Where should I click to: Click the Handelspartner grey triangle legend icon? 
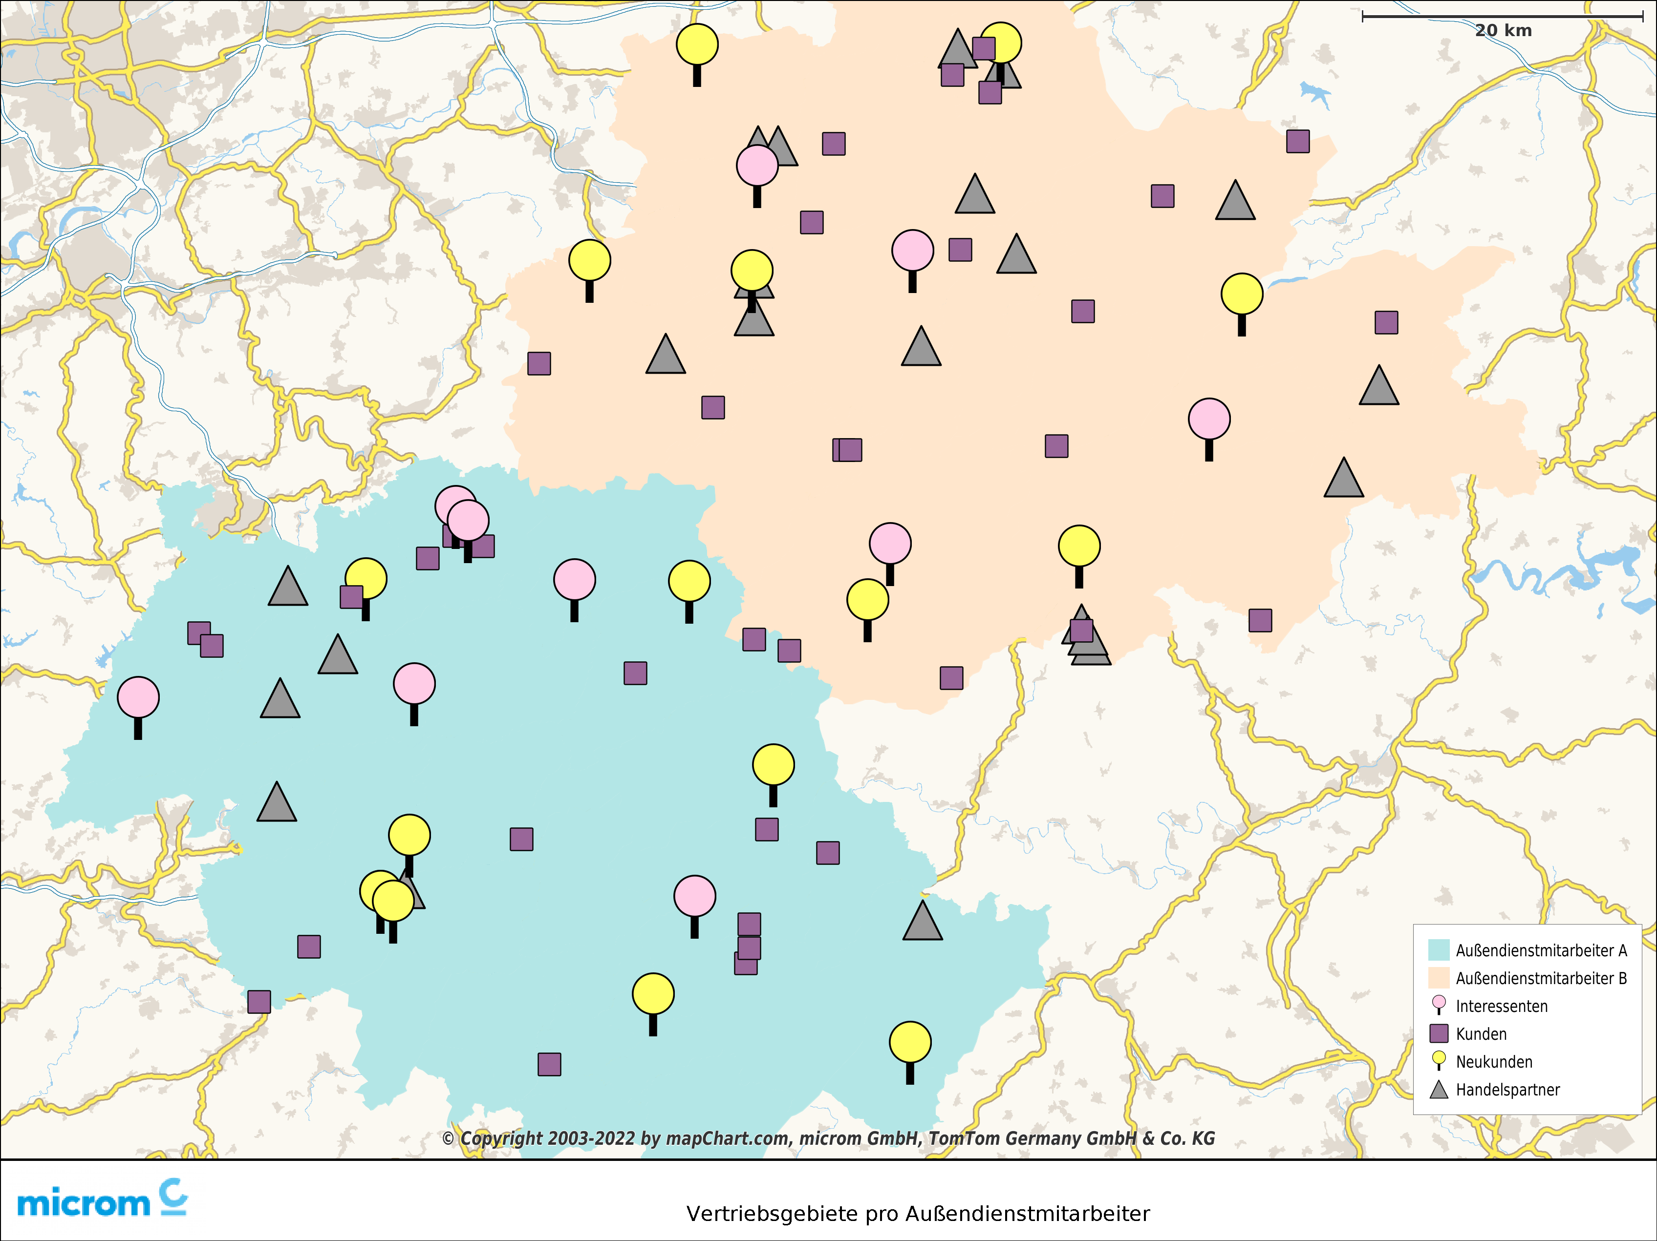click(x=1439, y=1089)
